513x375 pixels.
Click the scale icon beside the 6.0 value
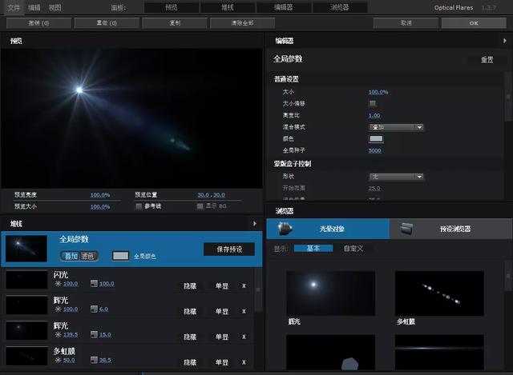94,309
